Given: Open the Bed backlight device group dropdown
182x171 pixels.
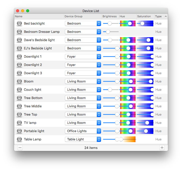Looking at the screenshot, I should (x=83, y=24).
